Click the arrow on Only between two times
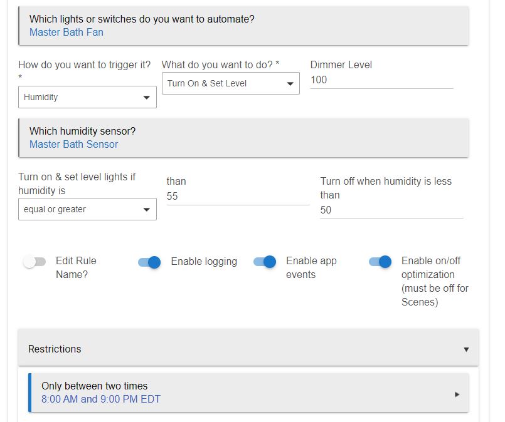Viewport: 505px width, 422px height. [457, 394]
